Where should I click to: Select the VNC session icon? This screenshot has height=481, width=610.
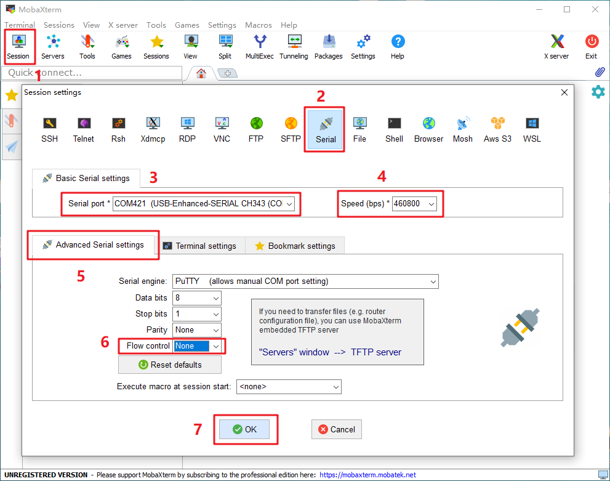tap(222, 129)
